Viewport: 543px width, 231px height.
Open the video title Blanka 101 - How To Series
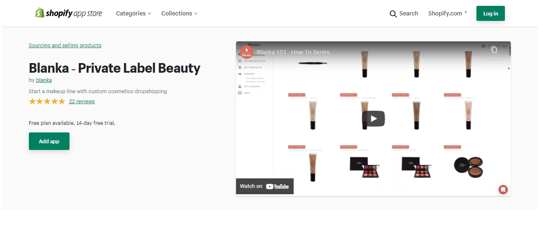(x=293, y=52)
